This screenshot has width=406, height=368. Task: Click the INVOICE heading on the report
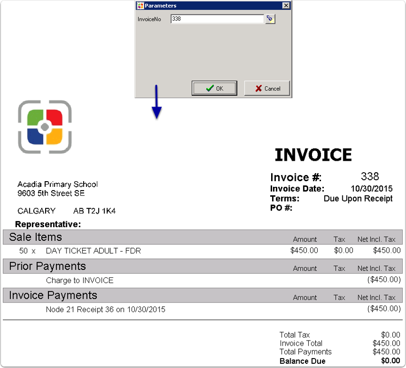click(313, 154)
